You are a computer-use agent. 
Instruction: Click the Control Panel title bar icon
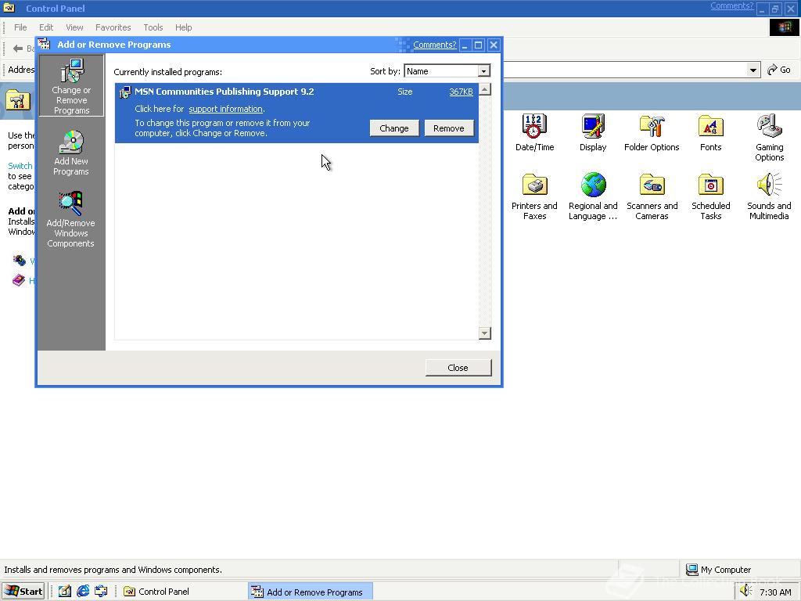(9, 8)
